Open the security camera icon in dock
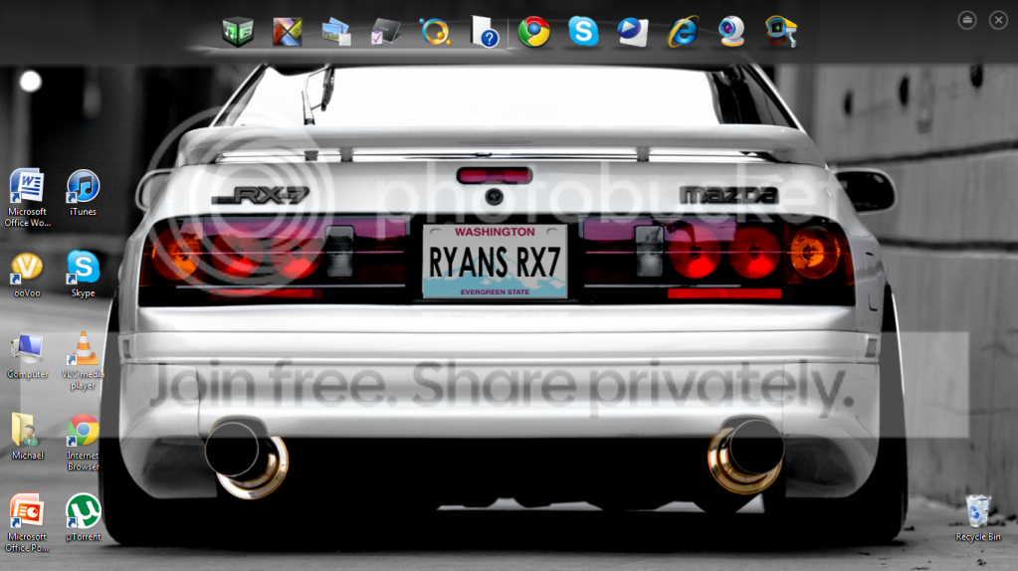 pos(781,31)
